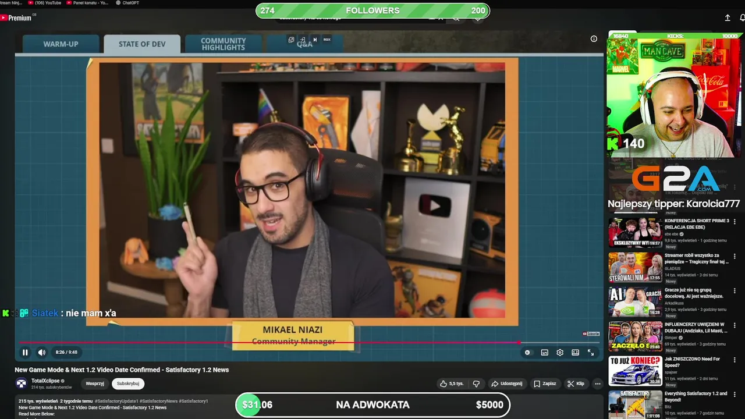Subscribe with the Subskrybuj button
Viewport: 745px width, 419px height.
pyautogui.click(x=128, y=384)
